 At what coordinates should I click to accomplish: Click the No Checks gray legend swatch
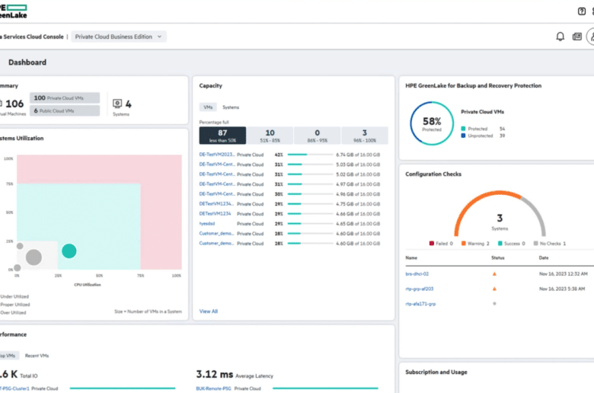[535, 243]
